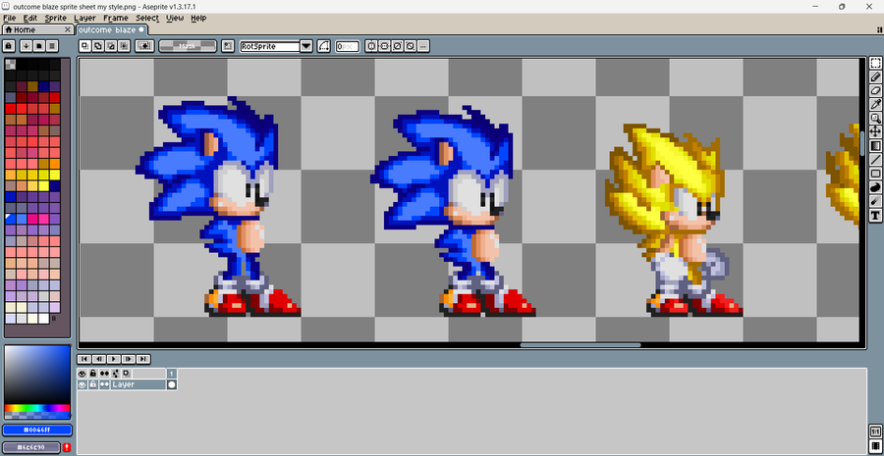Toggle the lock on Layer row
This screenshot has width=884, height=456.
click(x=93, y=384)
